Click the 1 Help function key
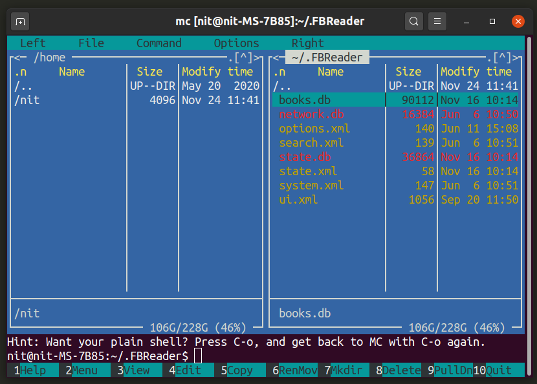 (x=33, y=370)
